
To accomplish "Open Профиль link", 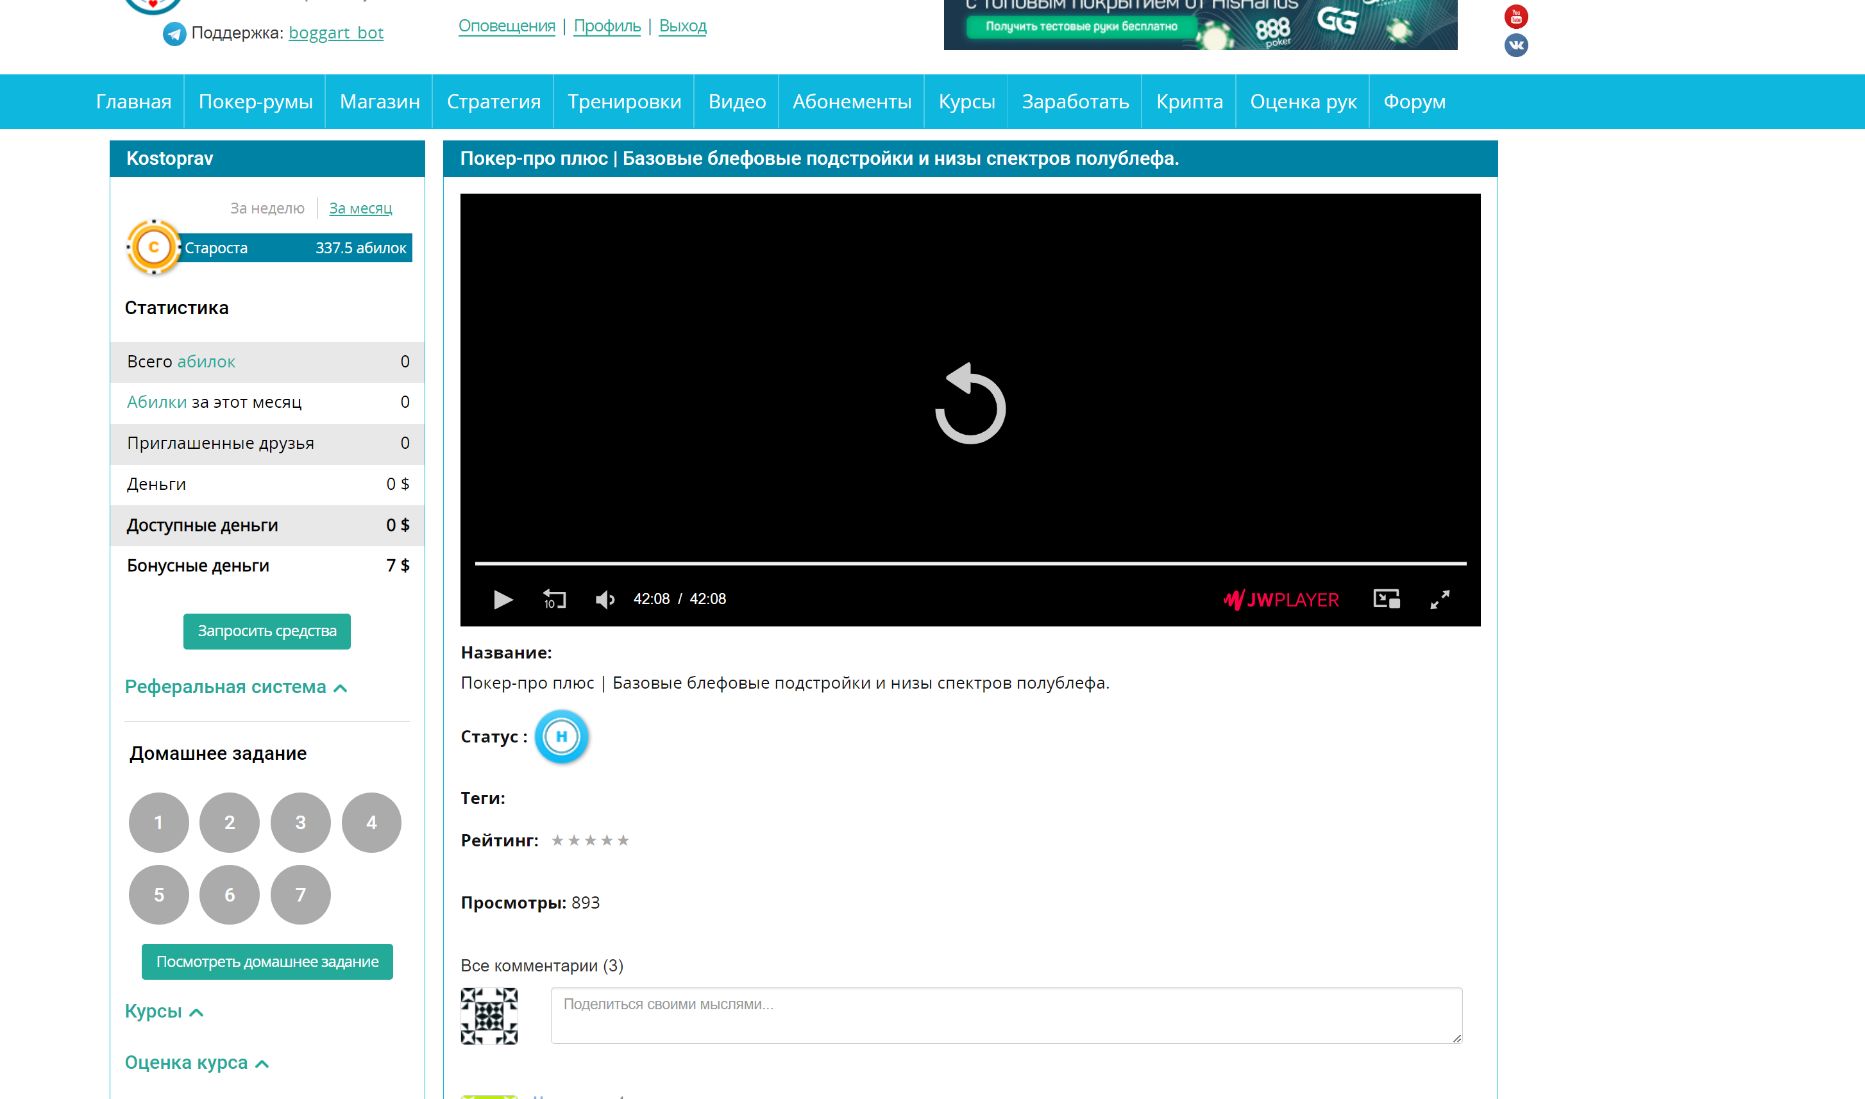I will point(607,26).
